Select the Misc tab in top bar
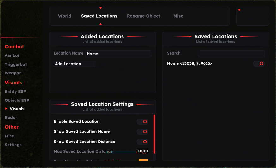 (178, 16)
